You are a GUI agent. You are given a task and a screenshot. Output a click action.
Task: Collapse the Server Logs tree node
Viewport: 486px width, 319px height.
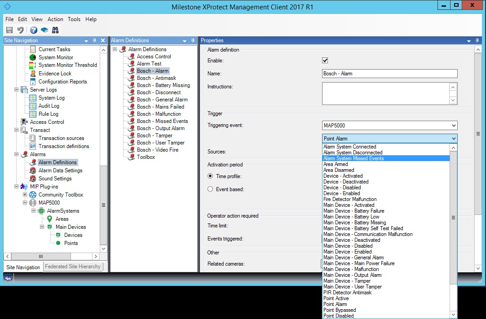[x=17, y=90]
